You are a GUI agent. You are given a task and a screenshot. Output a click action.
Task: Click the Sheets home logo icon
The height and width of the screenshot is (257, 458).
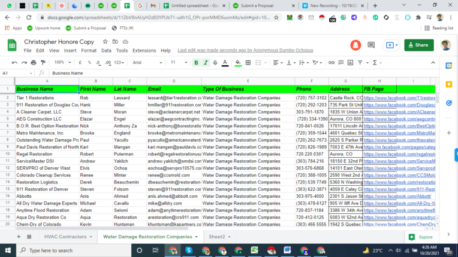tap(12, 45)
